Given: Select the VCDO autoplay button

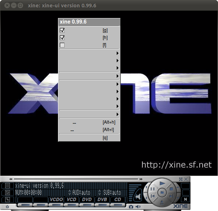Looking at the screenshot, I should (56, 200).
